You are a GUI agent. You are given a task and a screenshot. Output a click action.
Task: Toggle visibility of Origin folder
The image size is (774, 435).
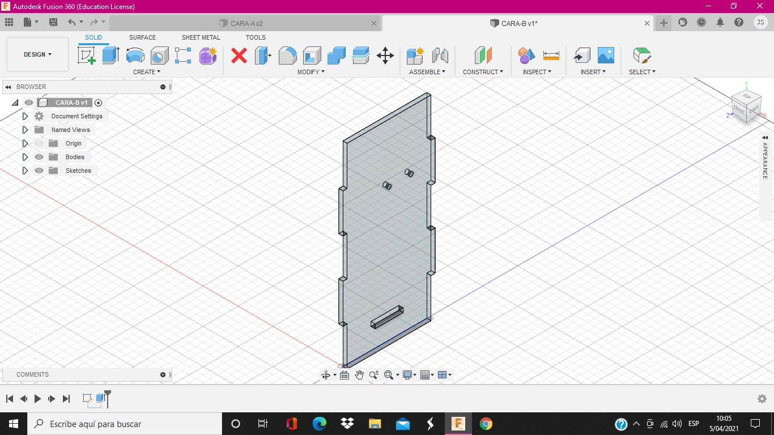click(39, 143)
